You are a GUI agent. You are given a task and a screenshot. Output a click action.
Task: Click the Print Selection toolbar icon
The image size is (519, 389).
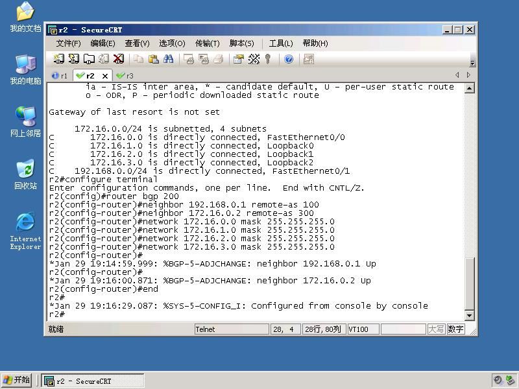[x=204, y=59]
